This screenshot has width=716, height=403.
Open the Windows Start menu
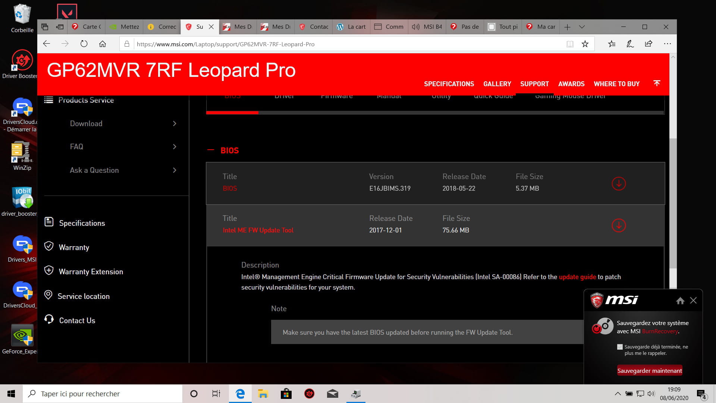tap(11, 394)
